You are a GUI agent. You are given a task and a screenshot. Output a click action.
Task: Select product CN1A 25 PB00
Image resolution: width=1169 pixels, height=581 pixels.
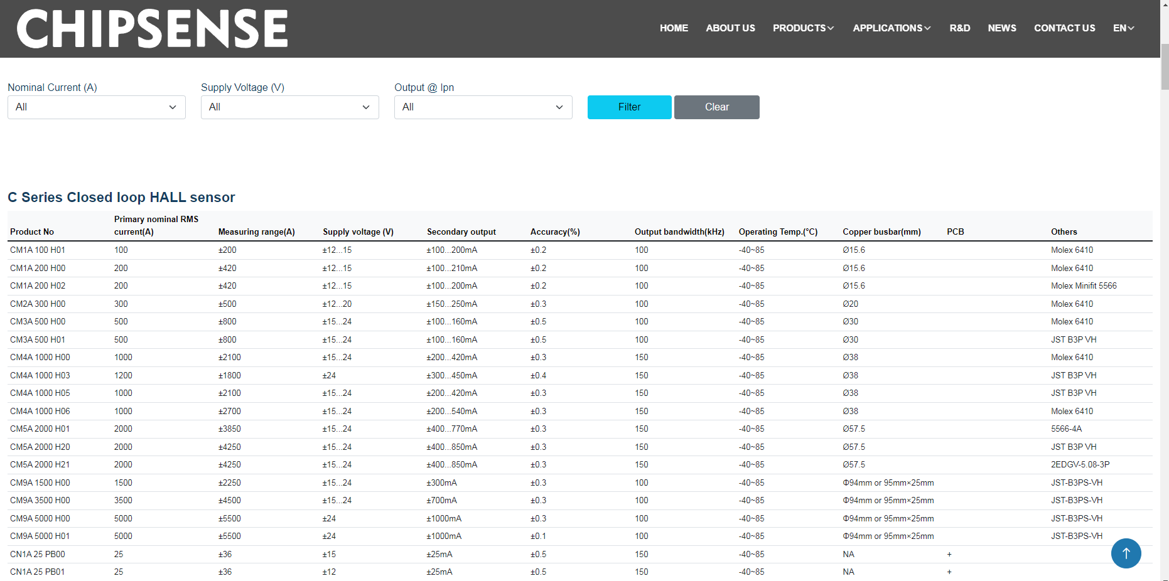(x=38, y=554)
